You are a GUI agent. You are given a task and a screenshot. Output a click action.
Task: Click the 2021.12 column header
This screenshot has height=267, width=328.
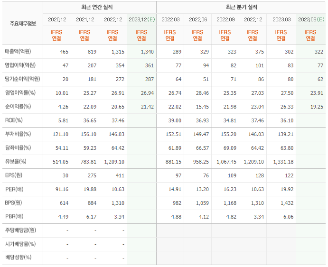point(85,19)
